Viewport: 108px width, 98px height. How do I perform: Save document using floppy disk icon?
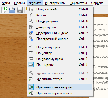click(20, 10)
